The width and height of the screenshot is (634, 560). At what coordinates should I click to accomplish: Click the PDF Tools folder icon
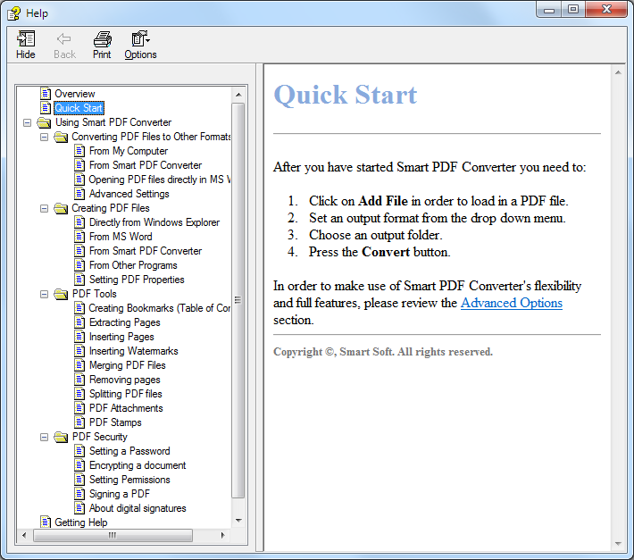[x=61, y=294]
